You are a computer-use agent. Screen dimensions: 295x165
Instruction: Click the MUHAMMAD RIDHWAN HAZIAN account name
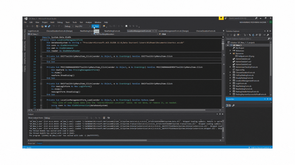point(253,22)
